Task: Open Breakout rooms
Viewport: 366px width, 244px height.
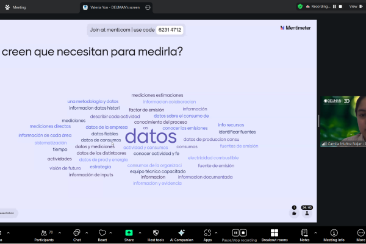Action: click(274, 235)
